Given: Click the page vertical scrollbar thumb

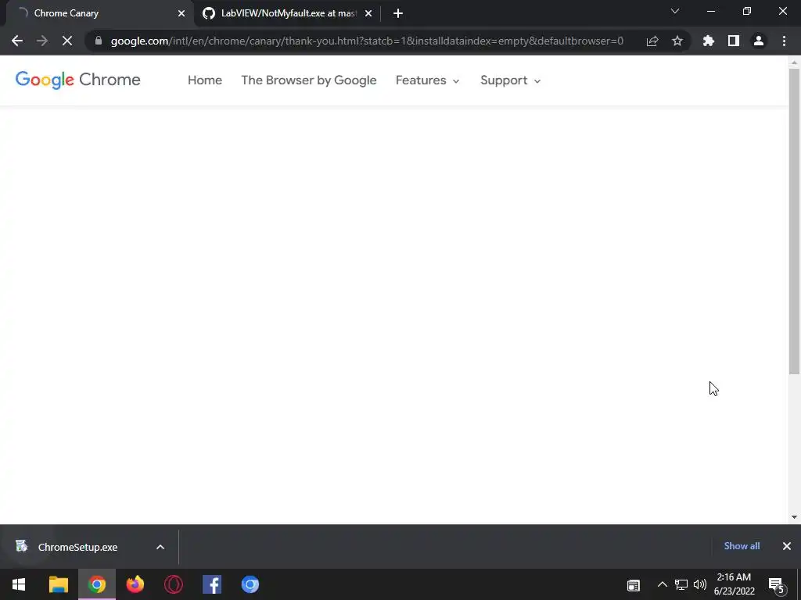Looking at the screenshot, I should pyautogui.click(x=795, y=221).
